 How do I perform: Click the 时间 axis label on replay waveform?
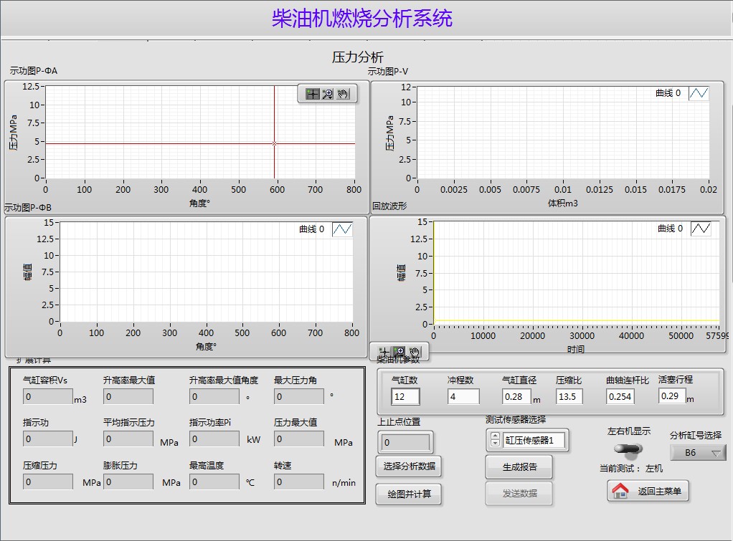point(576,349)
